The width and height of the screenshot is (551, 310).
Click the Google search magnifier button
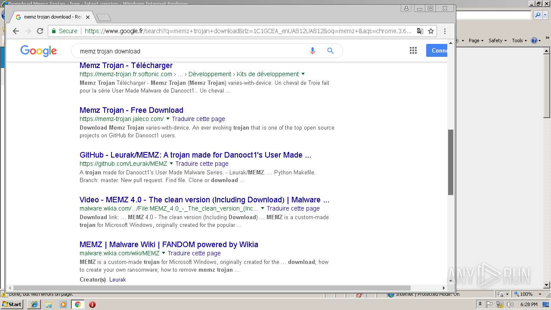point(330,51)
